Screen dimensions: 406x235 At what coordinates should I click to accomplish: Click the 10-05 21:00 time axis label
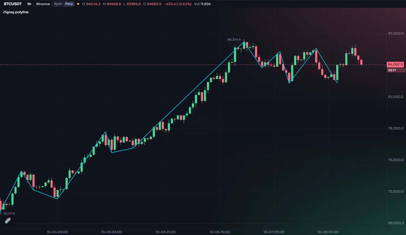[x=166, y=232]
